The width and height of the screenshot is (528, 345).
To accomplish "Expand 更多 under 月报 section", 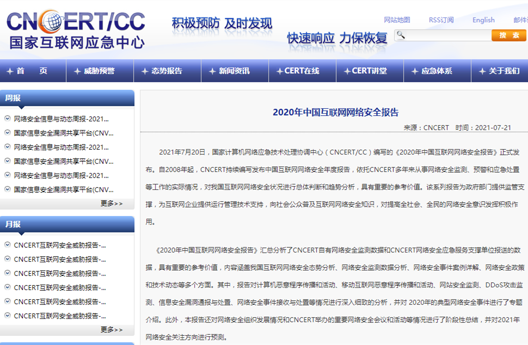I will click(x=112, y=330).
